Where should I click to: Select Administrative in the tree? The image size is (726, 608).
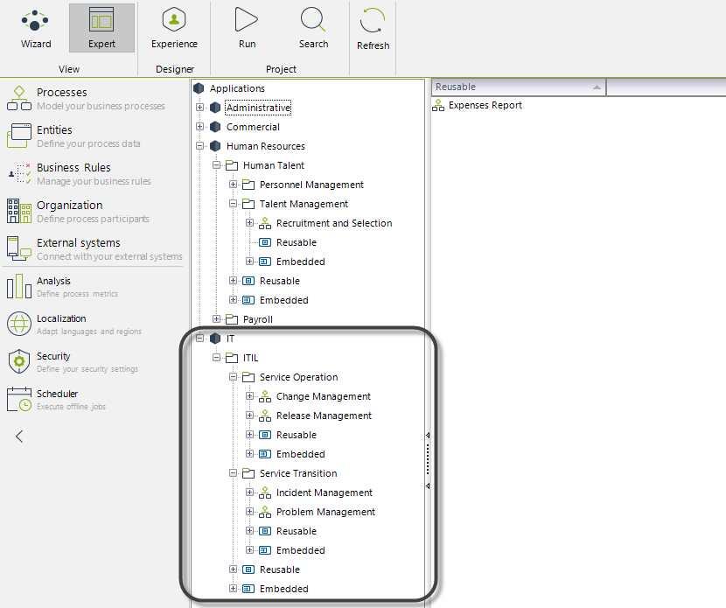point(258,108)
